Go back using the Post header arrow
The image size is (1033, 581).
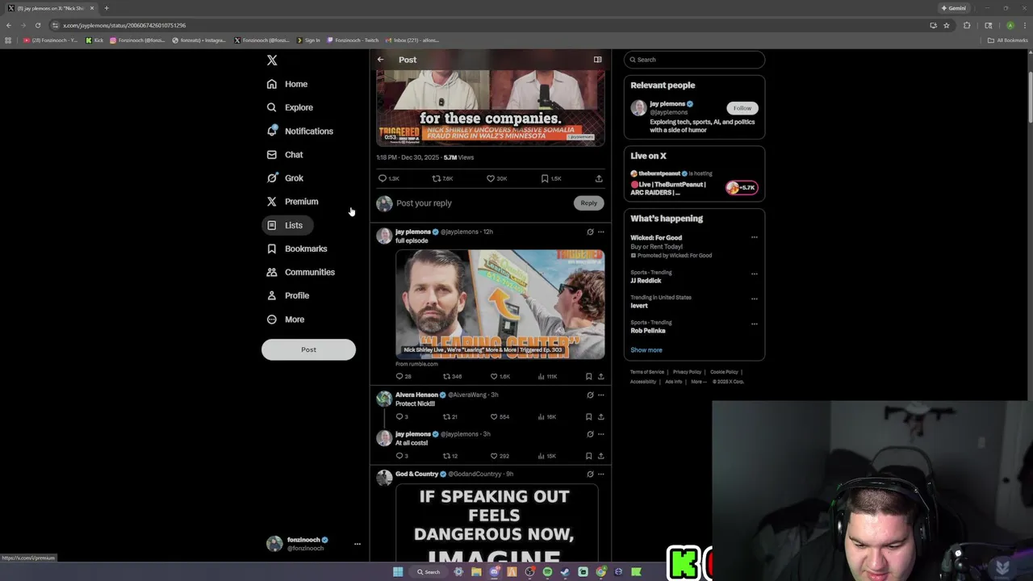[381, 60]
